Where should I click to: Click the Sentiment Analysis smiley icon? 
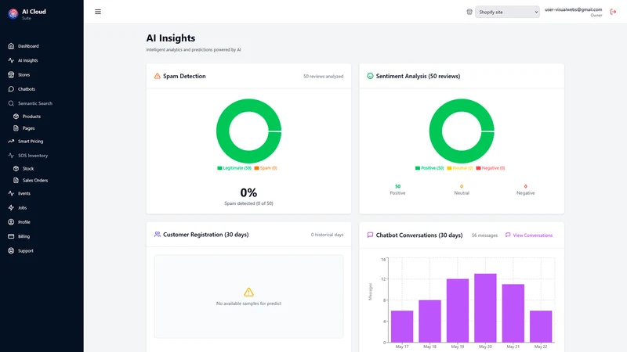(x=370, y=76)
